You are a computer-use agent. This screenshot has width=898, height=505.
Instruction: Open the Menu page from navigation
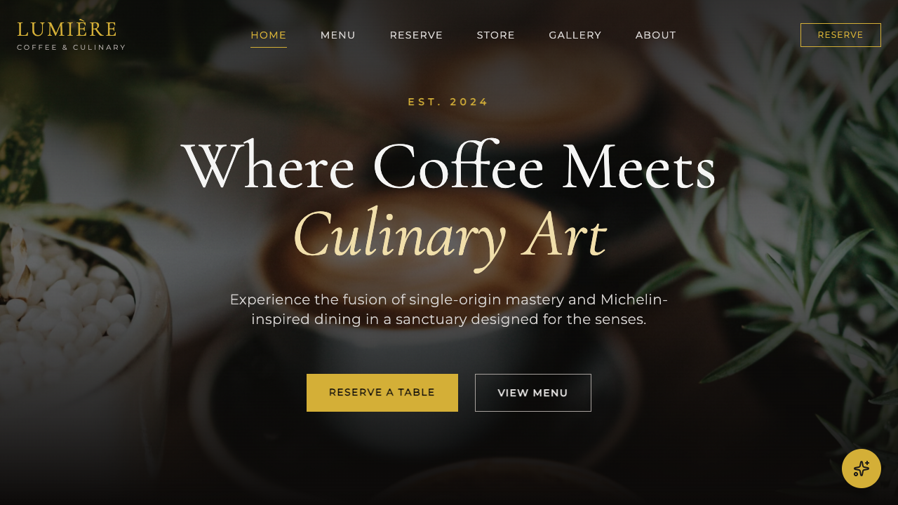click(338, 35)
